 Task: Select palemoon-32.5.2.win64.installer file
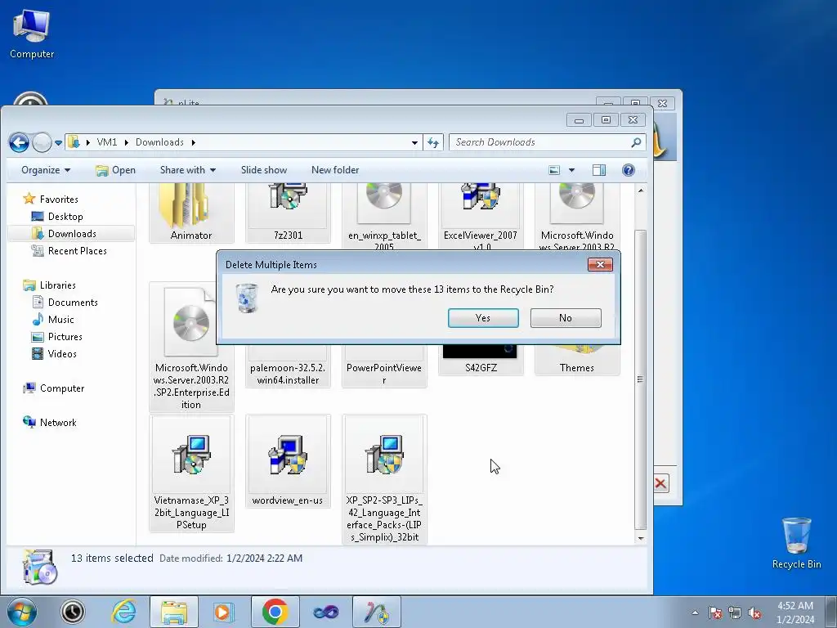[x=288, y=367]
